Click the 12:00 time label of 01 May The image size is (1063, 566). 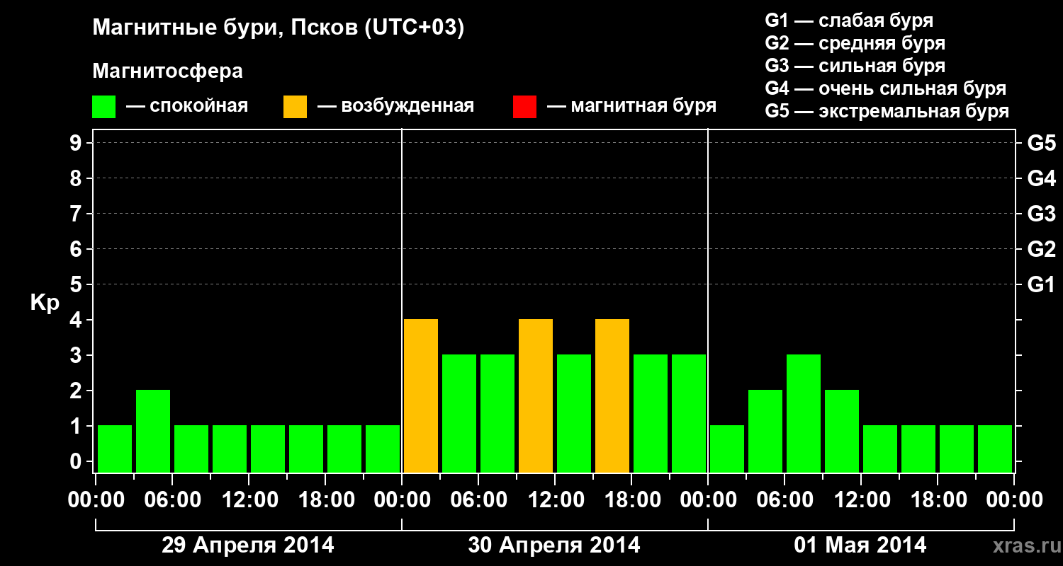pos(861,499)
